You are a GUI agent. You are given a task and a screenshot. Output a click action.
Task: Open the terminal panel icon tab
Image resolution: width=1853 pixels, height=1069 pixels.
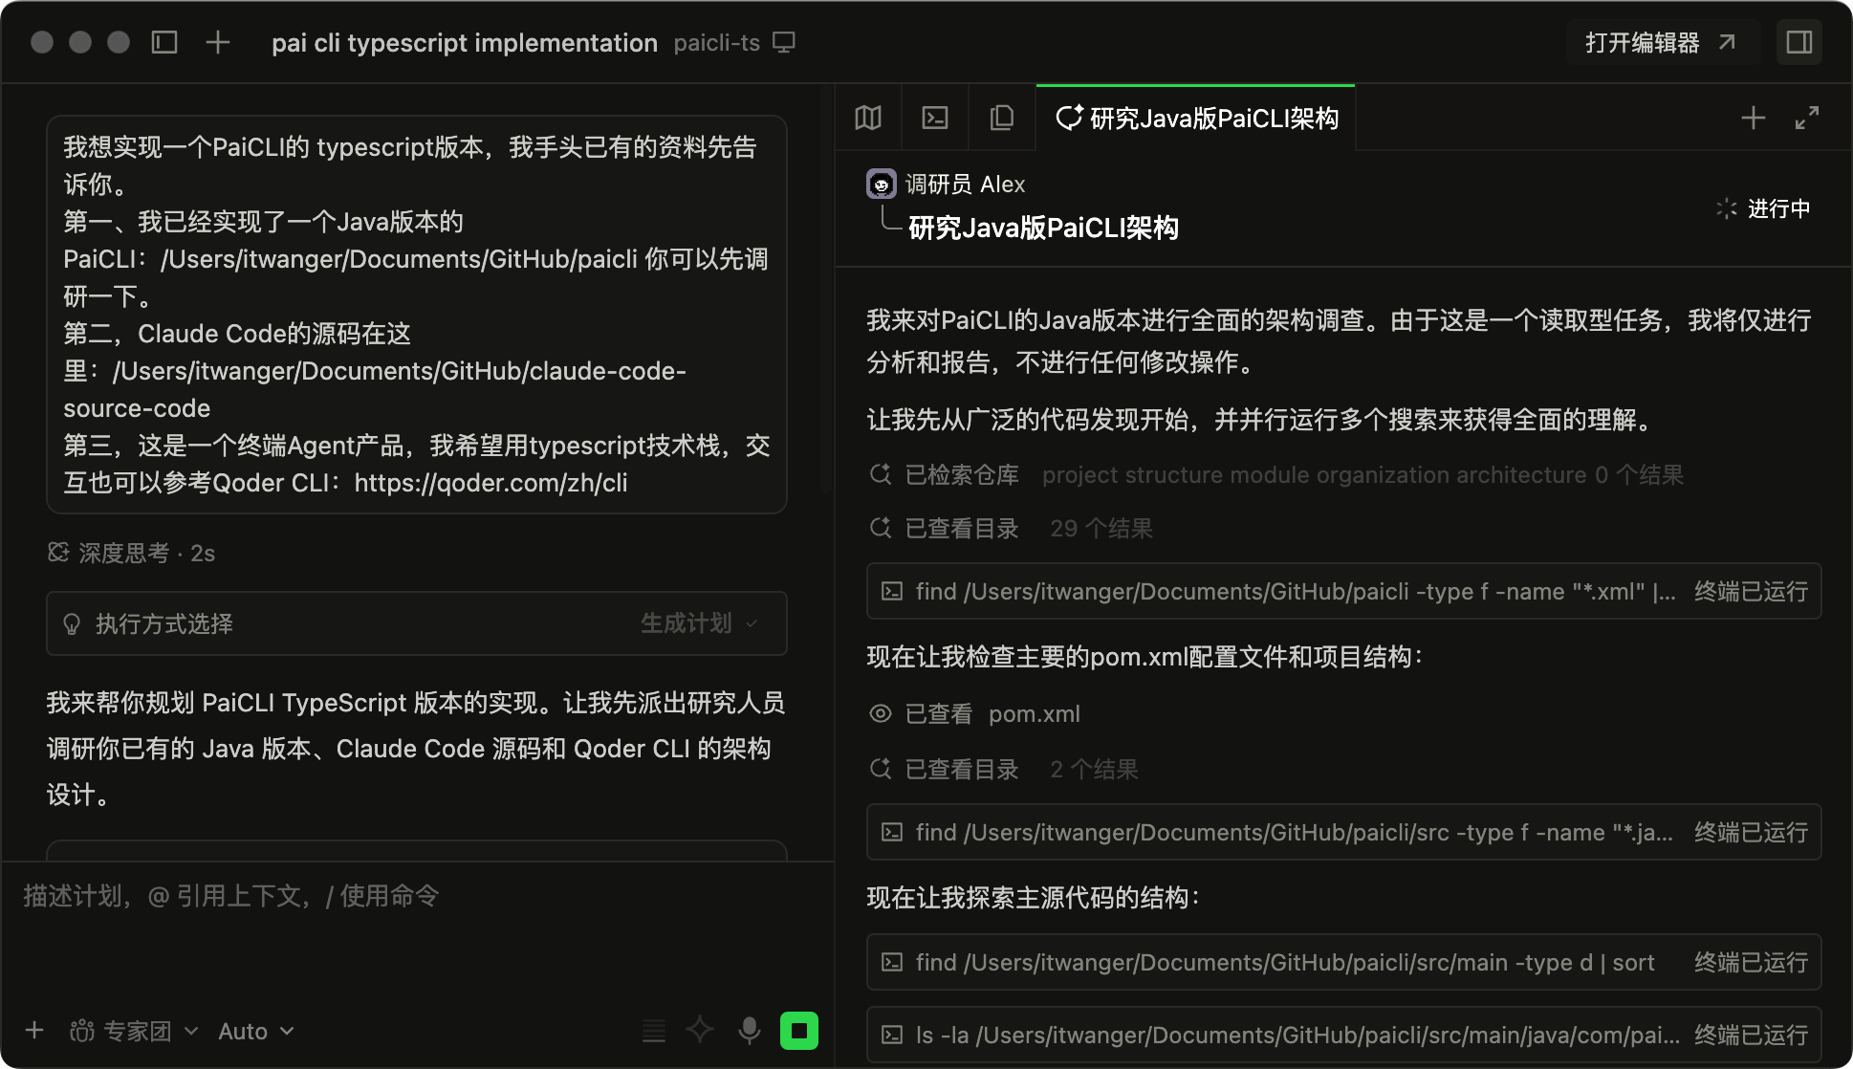point(935,118)
